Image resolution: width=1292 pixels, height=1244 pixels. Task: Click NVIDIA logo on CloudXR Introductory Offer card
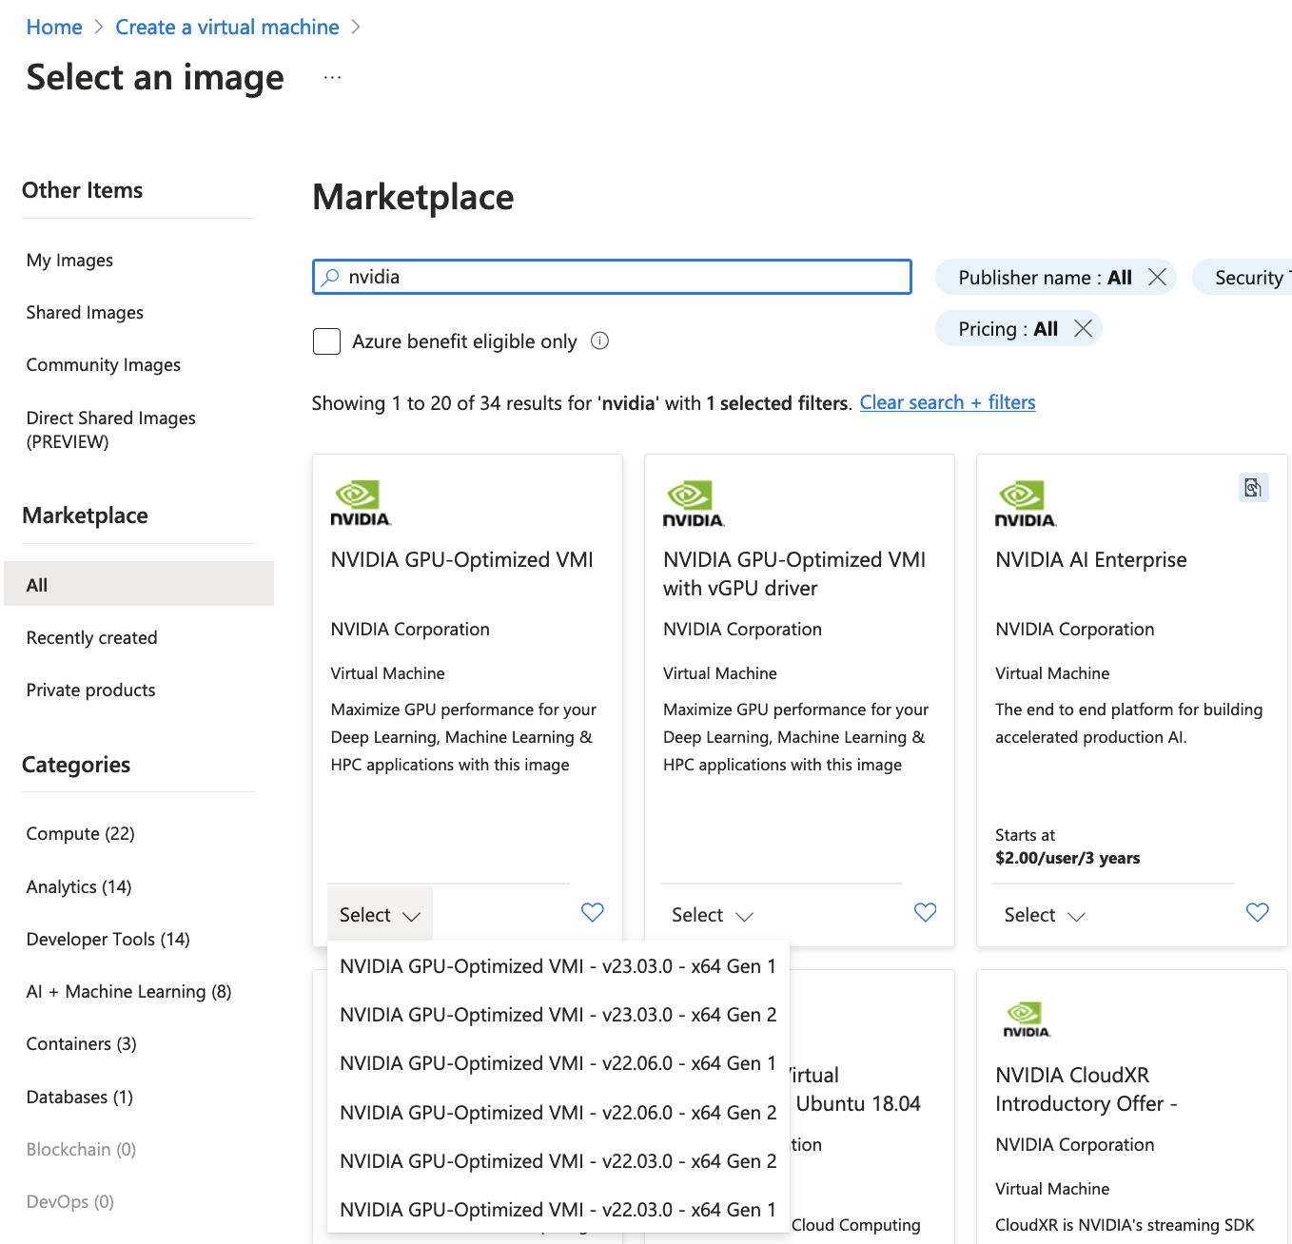click(x=1027, y=1019)
